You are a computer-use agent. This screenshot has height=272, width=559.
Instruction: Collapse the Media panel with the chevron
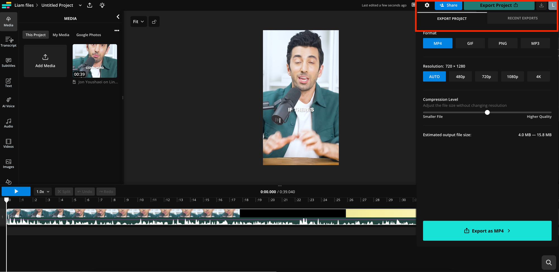click(x=118, y=16)
